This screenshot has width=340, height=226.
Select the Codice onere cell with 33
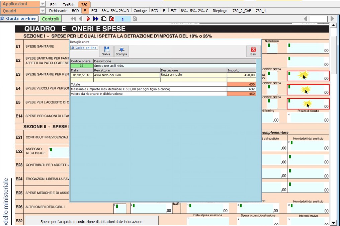pyautogui.click(x=82, y=66)
